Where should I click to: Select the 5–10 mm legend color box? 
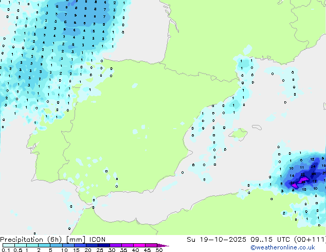coord(56,245)
